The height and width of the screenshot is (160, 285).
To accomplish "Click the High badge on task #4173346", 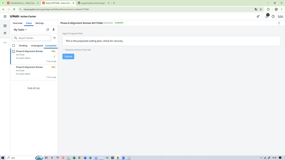I will point(53,51).
